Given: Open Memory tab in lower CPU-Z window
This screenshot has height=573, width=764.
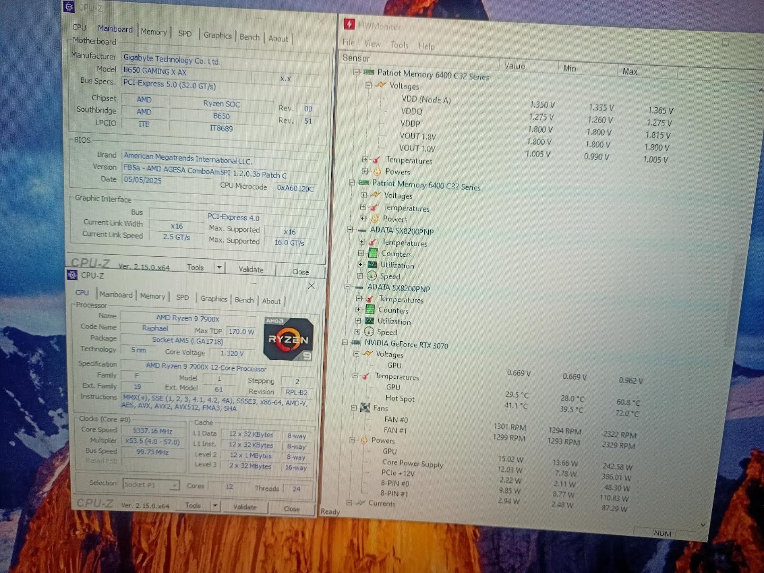Looking at the screenshot, I should 153,296.
